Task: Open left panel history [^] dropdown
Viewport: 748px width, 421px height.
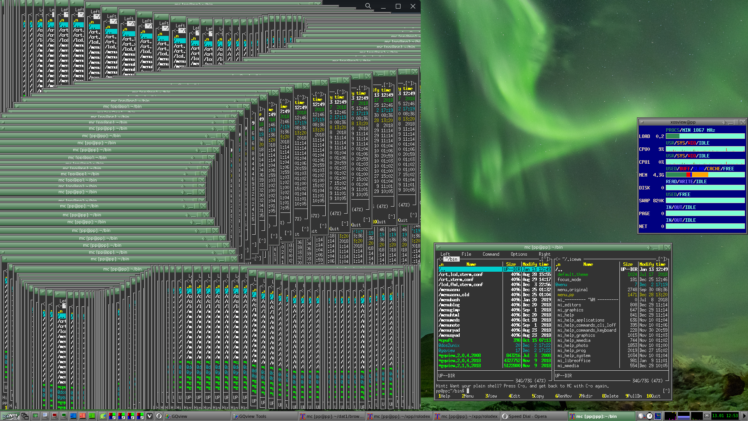Action: pyautogui.click(x=544, y=259)
